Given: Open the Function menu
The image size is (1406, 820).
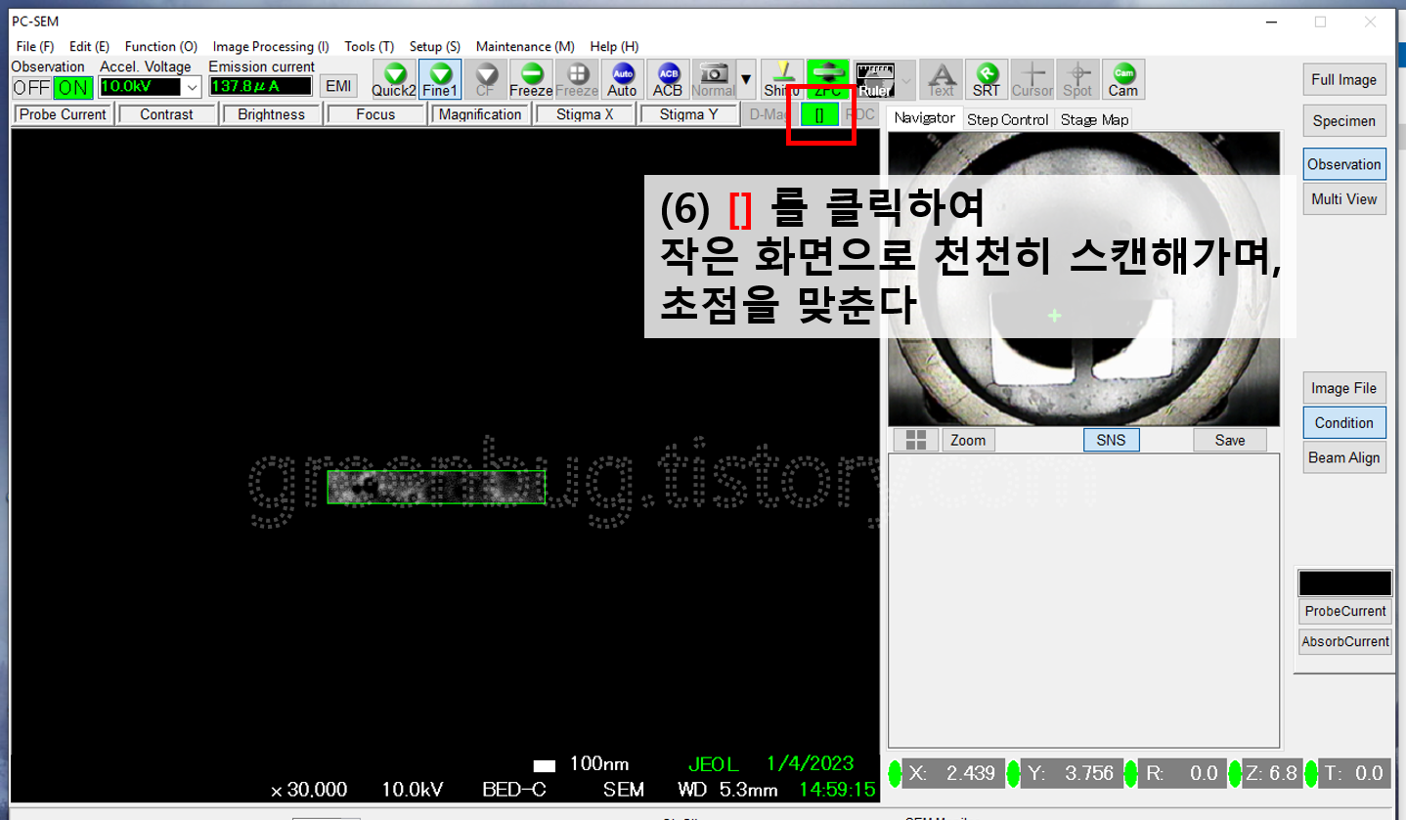Looking at the screenshot, I should click(x=161, y=46).
